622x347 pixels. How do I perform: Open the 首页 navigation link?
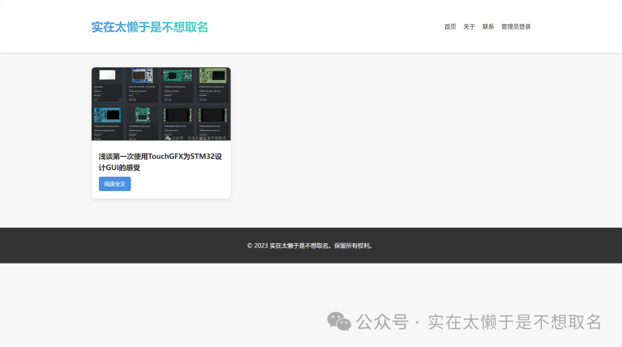click(x=450, y=26)
